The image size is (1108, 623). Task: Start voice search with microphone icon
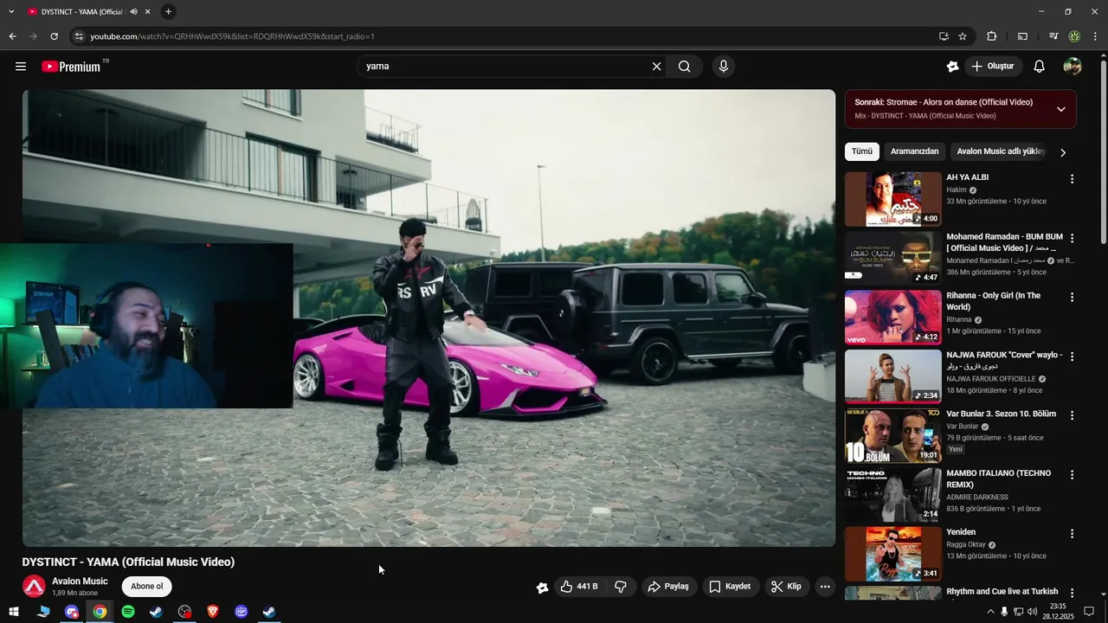click(724, 67)
